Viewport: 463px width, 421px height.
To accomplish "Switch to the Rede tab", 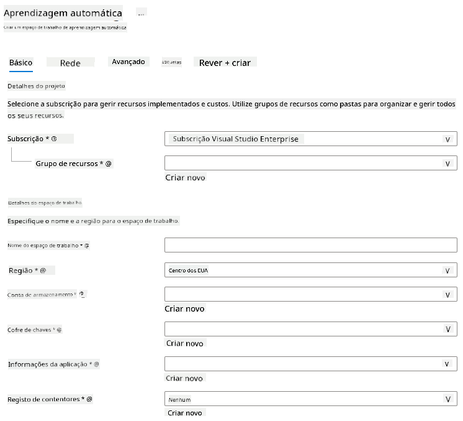I will click(x=70, y=63).
